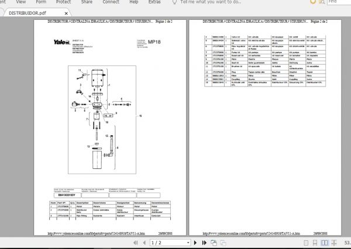Click the zoom percentage value in status bar
Image resolution: width=351 pixels, height=249 pixels.
point(347,243)
